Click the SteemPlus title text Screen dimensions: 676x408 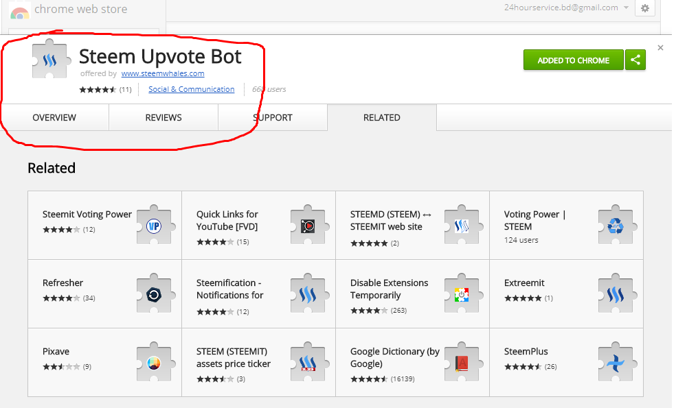526,351
